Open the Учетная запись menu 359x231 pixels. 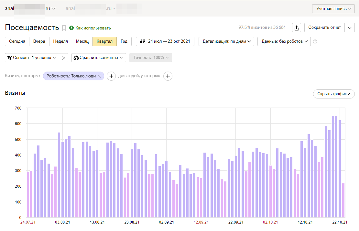point(333,9)
